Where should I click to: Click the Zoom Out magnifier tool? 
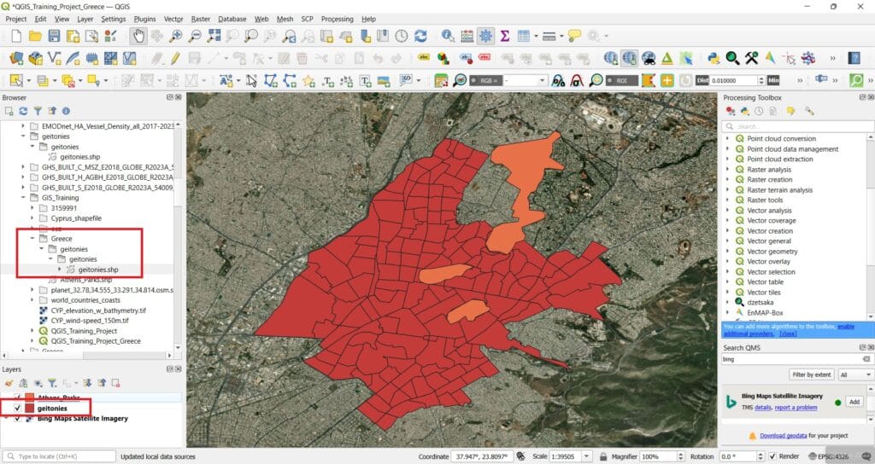(195, 36)
